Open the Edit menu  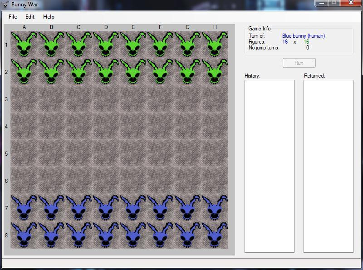pos(30,17)
